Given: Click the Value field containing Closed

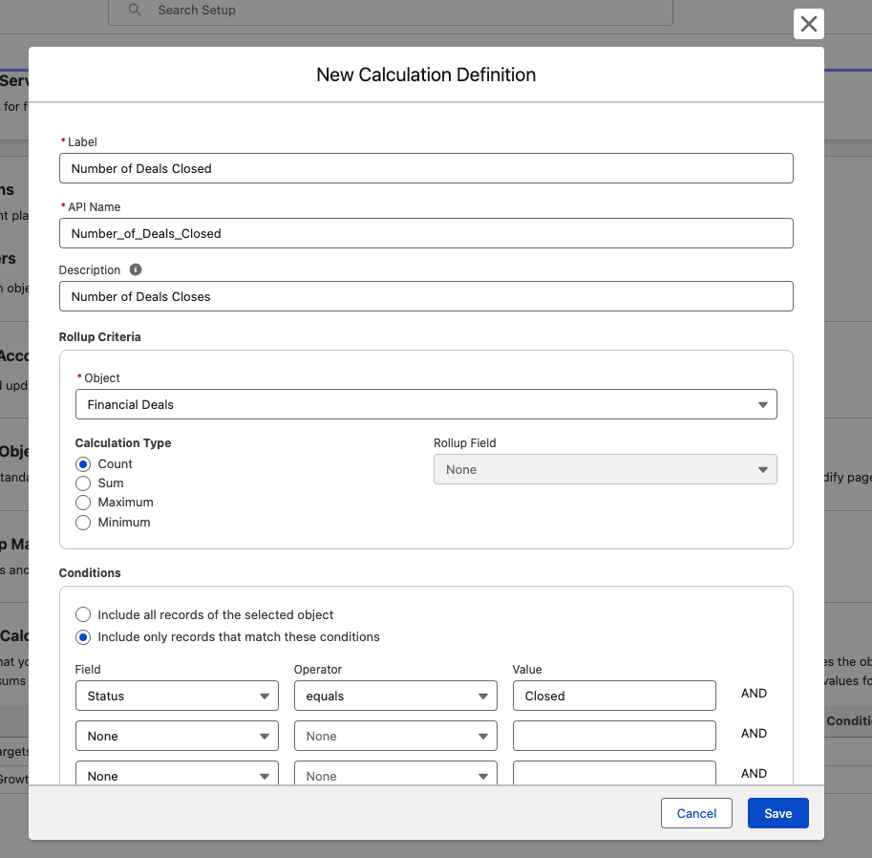Looking at the screenshot, I should coord(614,696).
